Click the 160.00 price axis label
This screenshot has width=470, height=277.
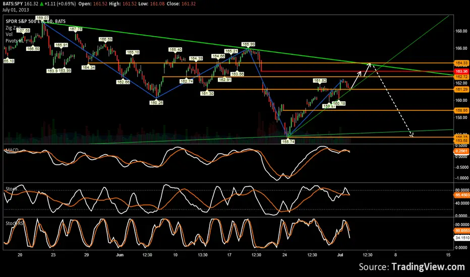(x=461, y=100)
